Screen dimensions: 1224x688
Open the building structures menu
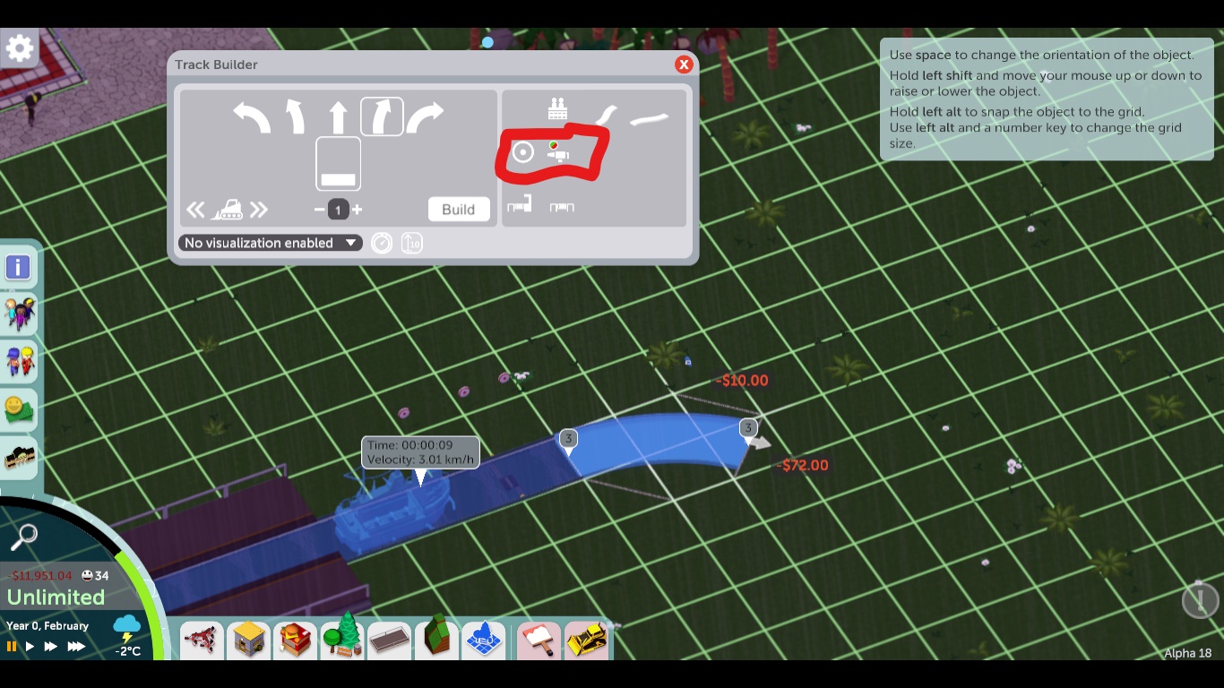249,641
